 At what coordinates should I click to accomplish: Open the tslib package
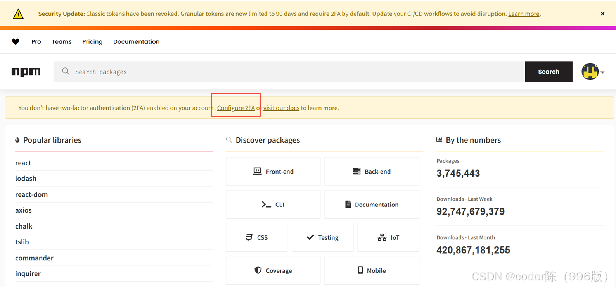tap(22, 242)
